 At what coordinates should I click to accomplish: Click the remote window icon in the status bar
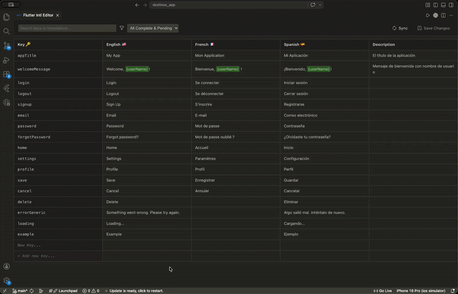coord(5,291)
